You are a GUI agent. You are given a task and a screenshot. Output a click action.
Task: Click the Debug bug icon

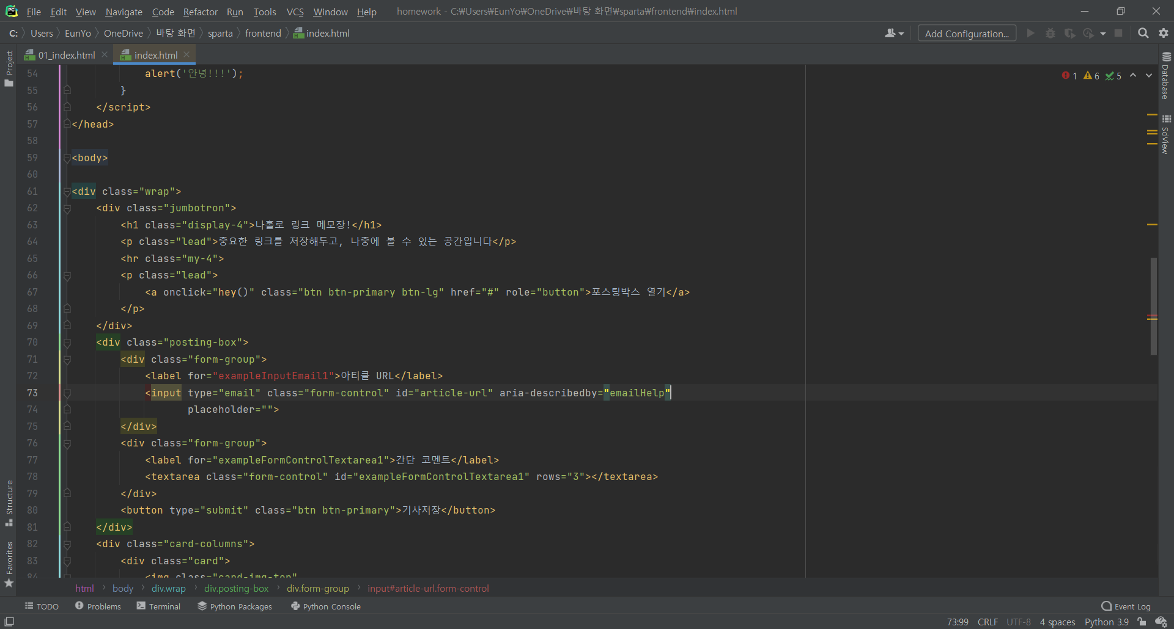(x=1050, y=34)
